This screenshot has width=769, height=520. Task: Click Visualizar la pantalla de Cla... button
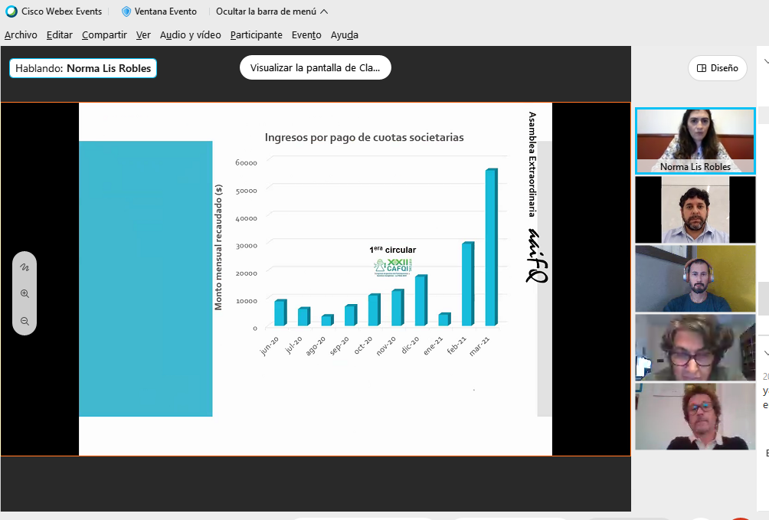pos(315,67)
